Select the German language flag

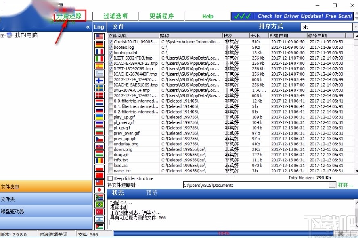(99, 45)
